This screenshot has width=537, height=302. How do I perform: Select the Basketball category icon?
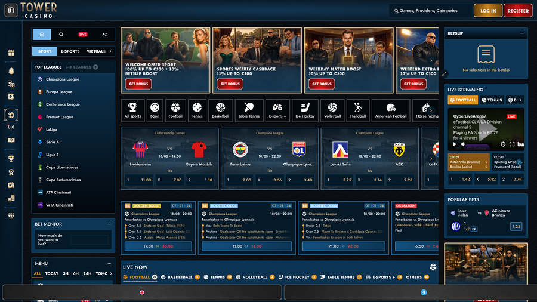point(221,110)
